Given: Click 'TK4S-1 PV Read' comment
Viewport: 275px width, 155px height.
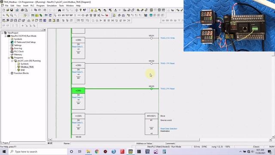Looking at the screenshot, I should (168, 63).
